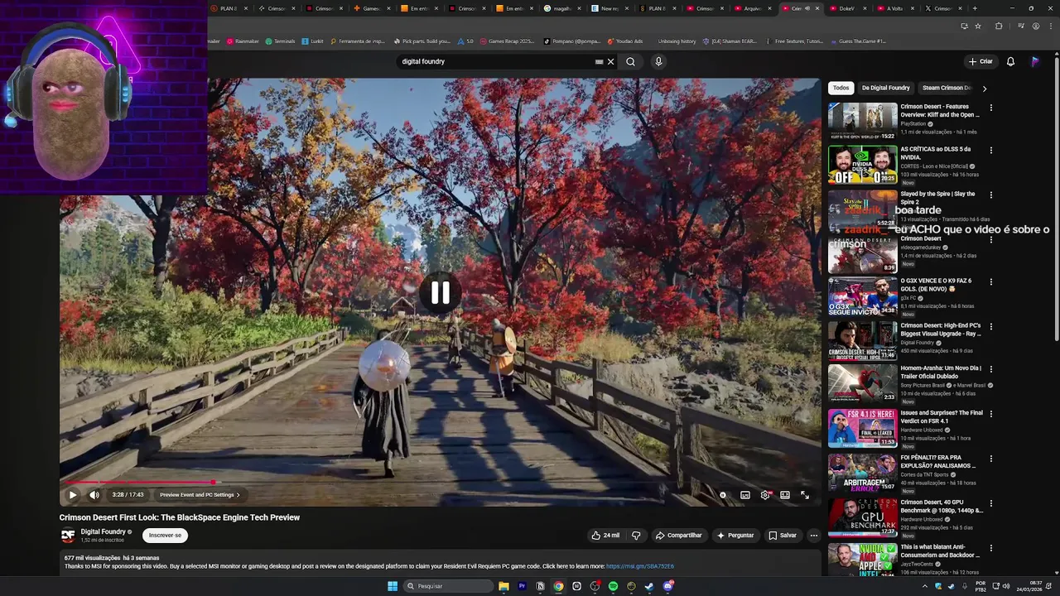1060x596 pixels.
Task: Open Spotify from the taskbar
Action: [613, 586]
